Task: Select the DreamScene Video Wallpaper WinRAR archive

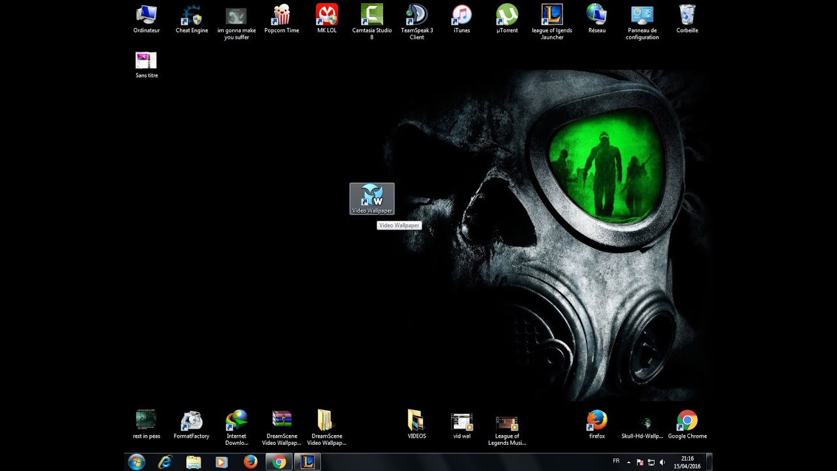Action: click(x=282, y=428)
